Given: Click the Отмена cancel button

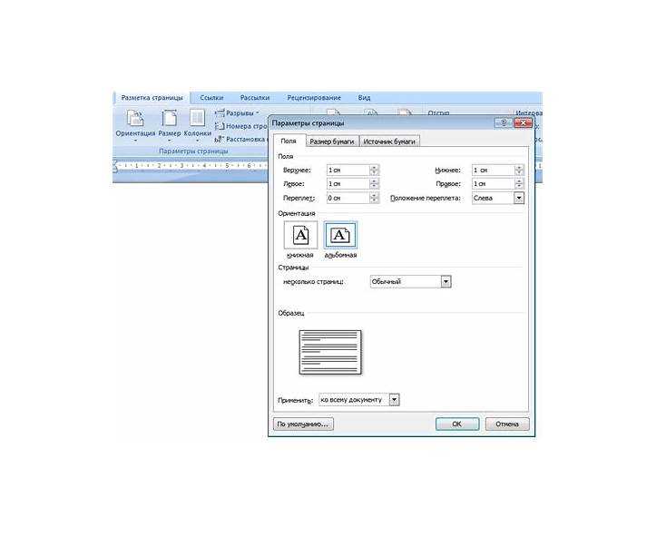Looking at the screenshot, I should point(507,424).
